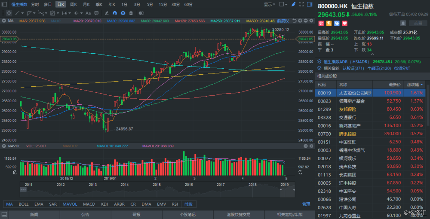Image resolution: width=430 pixels, height=219 pixels.
Task: Open trend line tool dropdown arrow
Action: click(22, 13)
